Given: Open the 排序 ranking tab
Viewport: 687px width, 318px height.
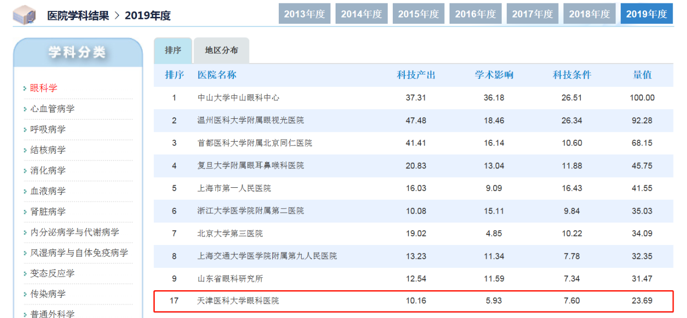Looking at the screenshot, I should click(173, 50).
